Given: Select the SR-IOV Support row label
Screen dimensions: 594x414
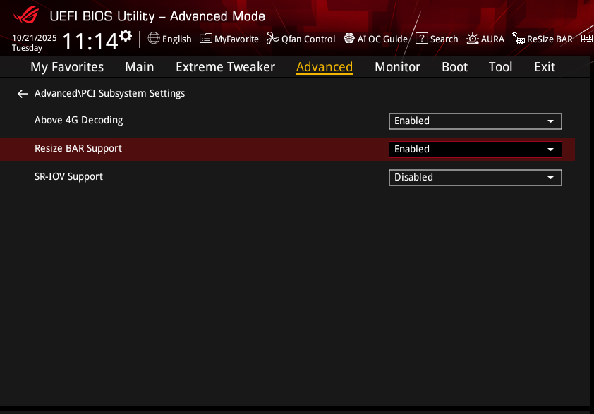Looking at the screenshot, I should tap(68, 176).
